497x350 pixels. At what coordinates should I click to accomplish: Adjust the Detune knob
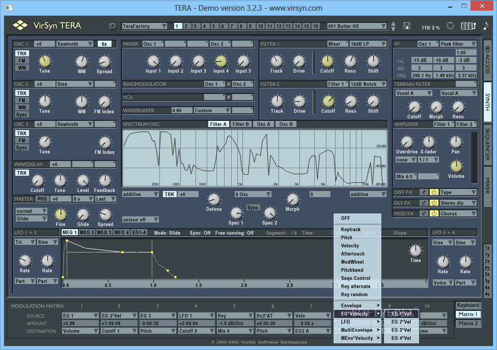[x=214, y=199]
